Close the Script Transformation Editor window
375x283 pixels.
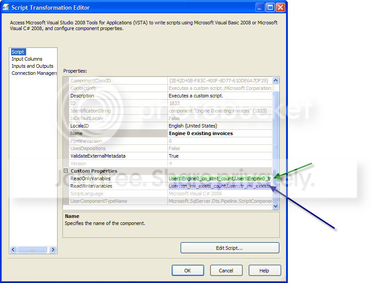[x=280, y=8]
